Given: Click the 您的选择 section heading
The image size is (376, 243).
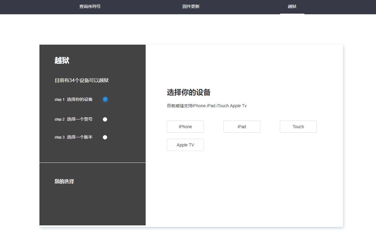Looking at the screenshot, I should tap(64, 181).
